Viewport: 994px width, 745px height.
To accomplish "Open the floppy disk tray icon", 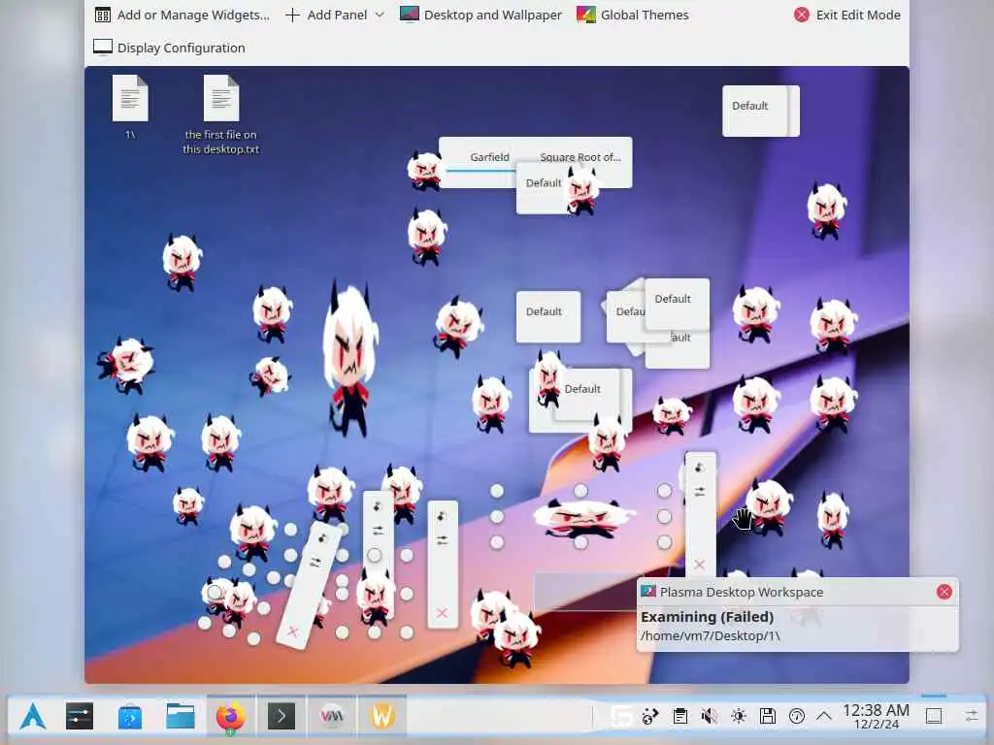I will [x=768, y=717].
